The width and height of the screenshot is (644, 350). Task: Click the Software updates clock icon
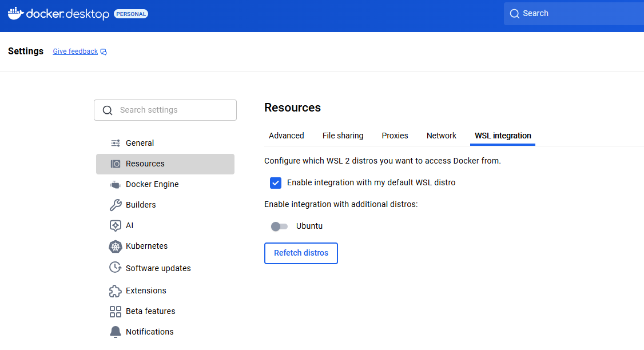(116, 268)
